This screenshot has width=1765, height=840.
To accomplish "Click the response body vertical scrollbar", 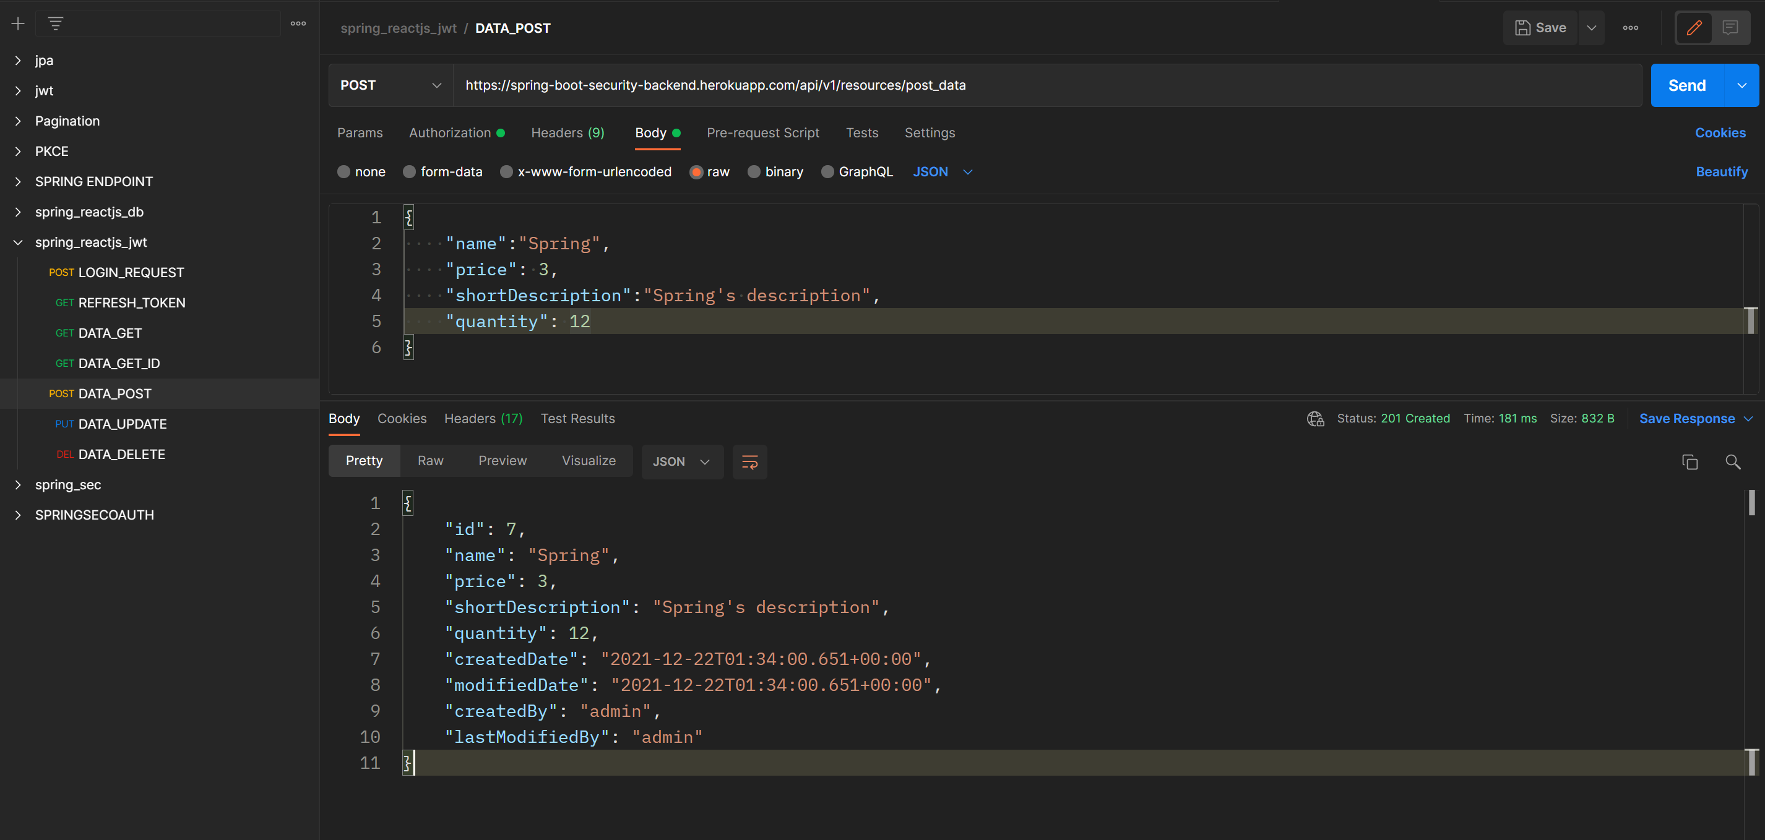I will click(x=1751, y=502).
